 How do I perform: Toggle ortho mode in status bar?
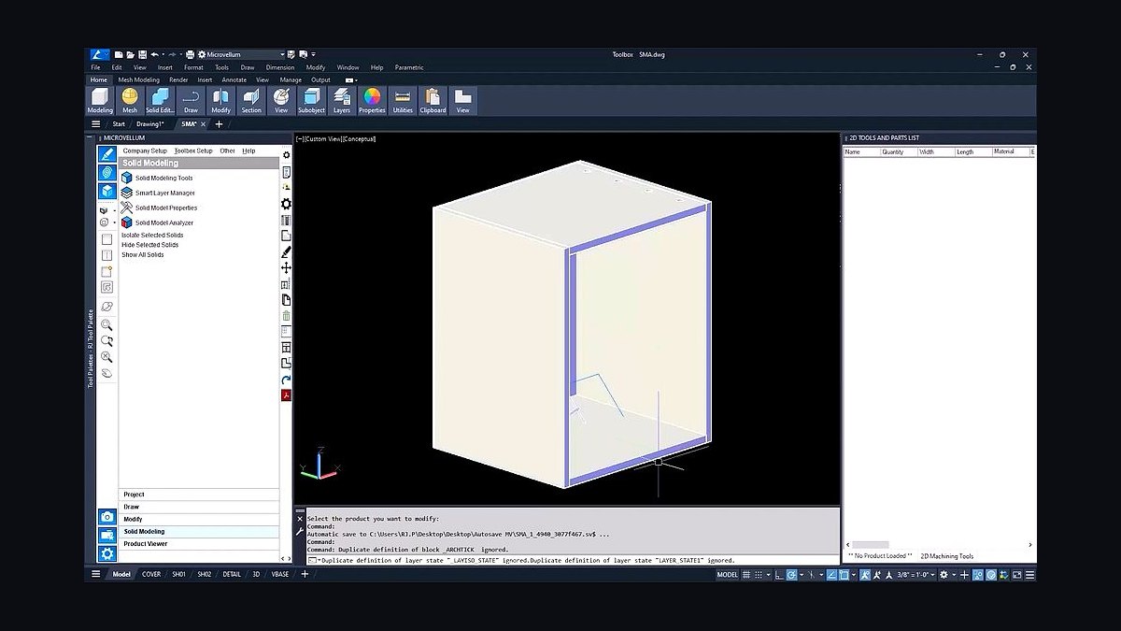pyautogui.click(x=779, y=575)
